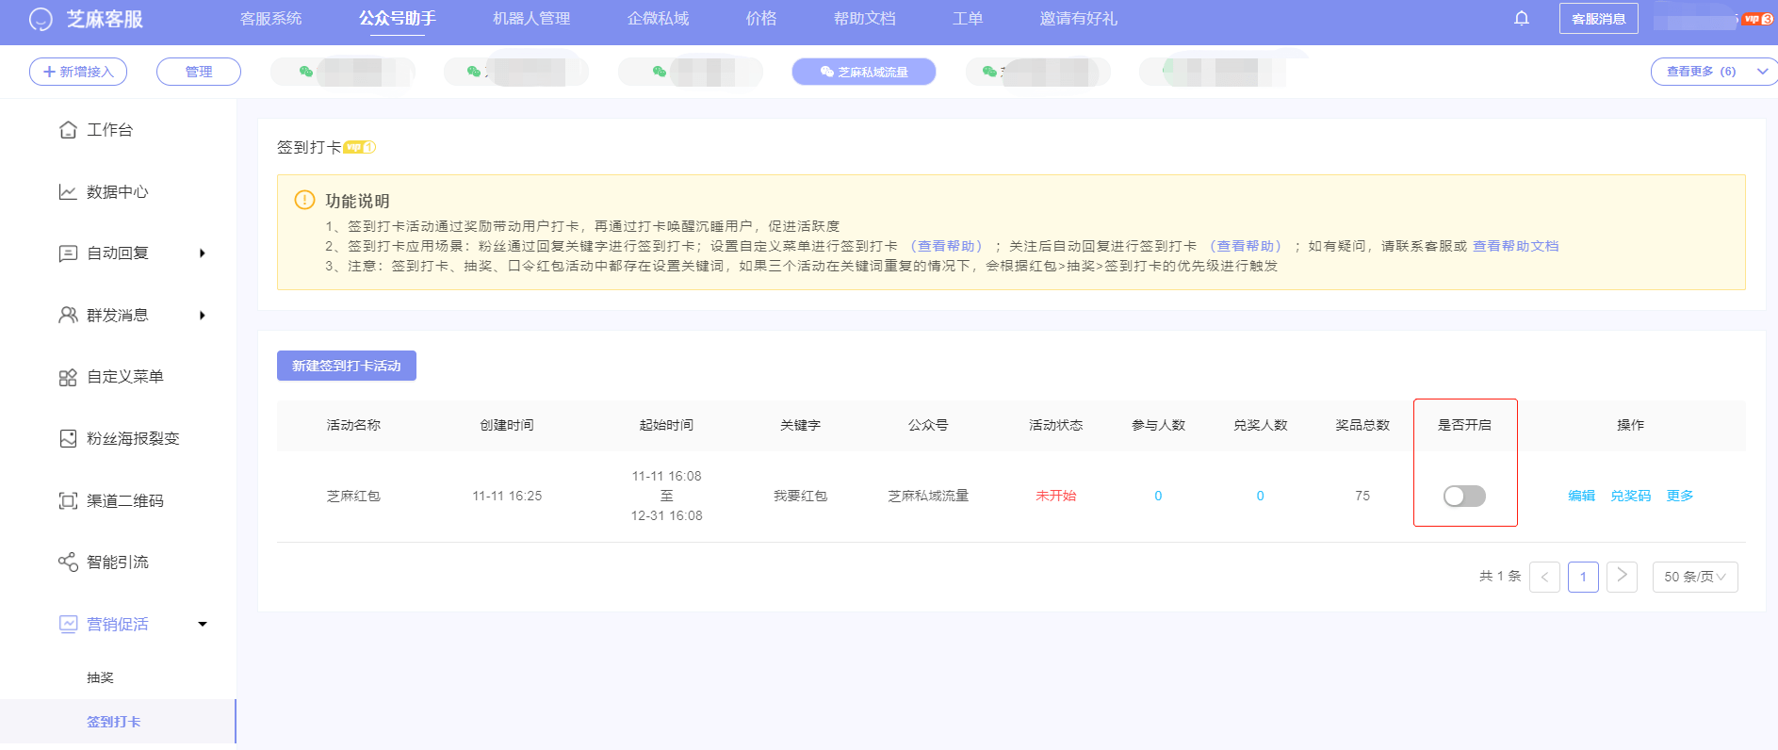Expand the 自动回复 submenu arrow

point(202,253)
